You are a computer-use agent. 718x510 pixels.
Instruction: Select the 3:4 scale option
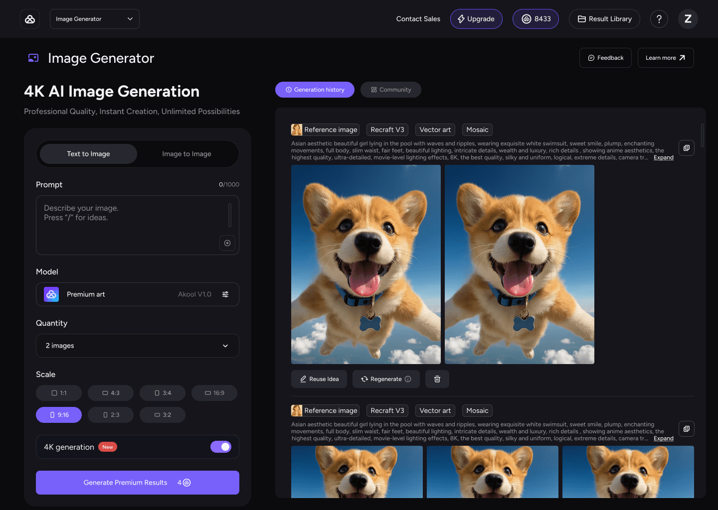(x=163, y=393)
